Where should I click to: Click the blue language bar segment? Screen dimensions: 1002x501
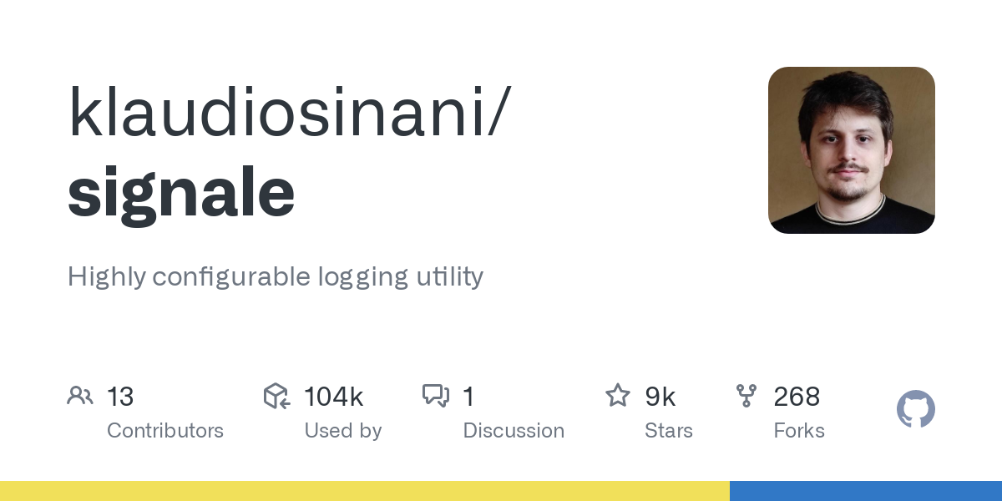[866, 491]
